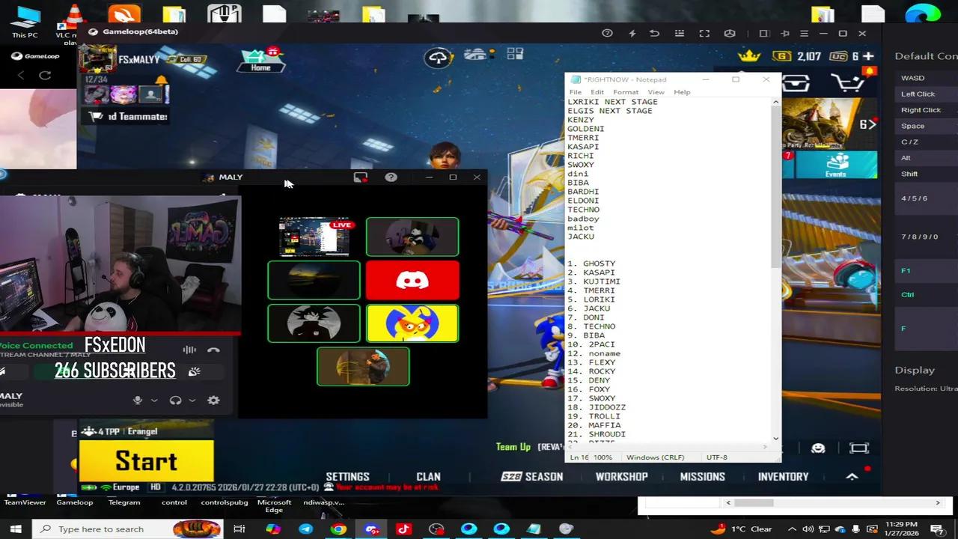Screen dimensions: 958x539
Task: Open Discord user settings gear
Action: pyautogui.click(x=213, y=400)
